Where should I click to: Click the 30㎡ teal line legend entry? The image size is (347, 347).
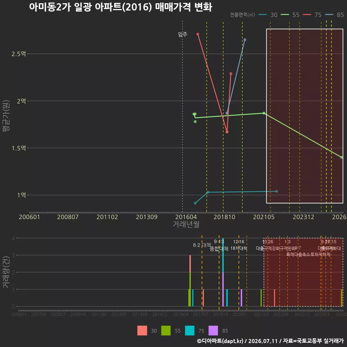pos(268,15)
